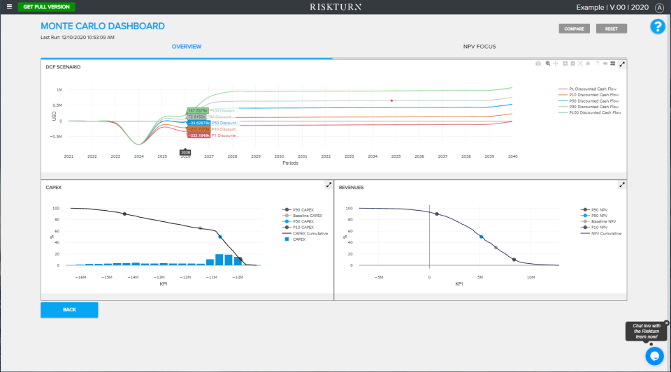Expand the Revenues chart panel
671x372 pixels.
[622, 185]
